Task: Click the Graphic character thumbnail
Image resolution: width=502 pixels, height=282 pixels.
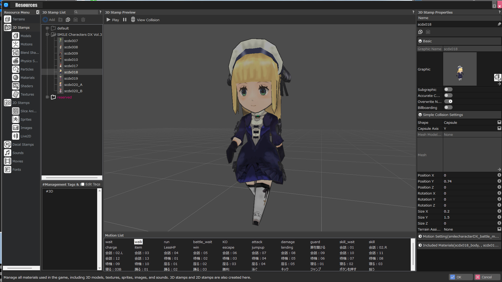Action: pyautogui.click(x=460, y=69)
